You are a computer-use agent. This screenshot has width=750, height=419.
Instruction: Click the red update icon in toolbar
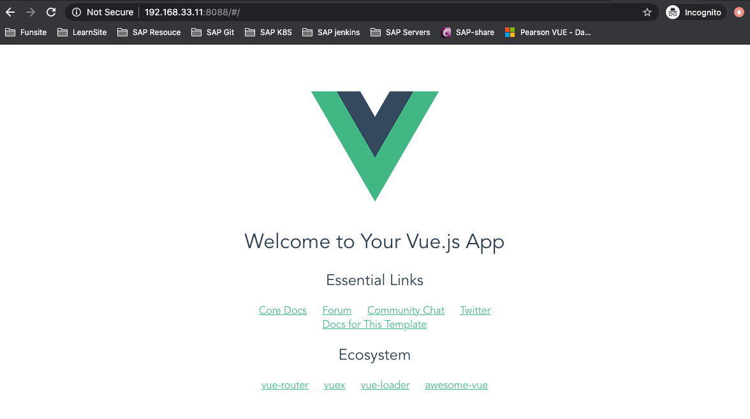(x=739, y=13)
